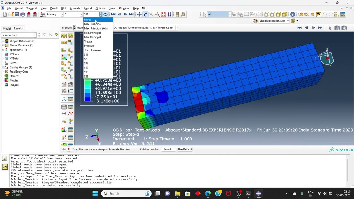The image size is (354, 199).
Task: Click the wireframe render style icon
Action: 267,14
